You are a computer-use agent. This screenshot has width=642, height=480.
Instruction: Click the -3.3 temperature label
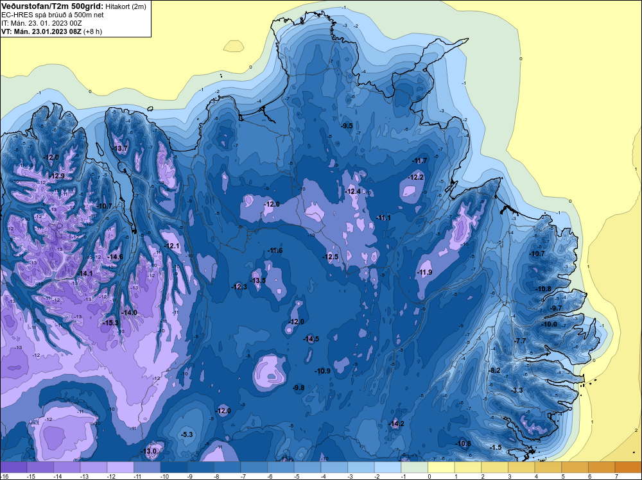tap(517, 390)
